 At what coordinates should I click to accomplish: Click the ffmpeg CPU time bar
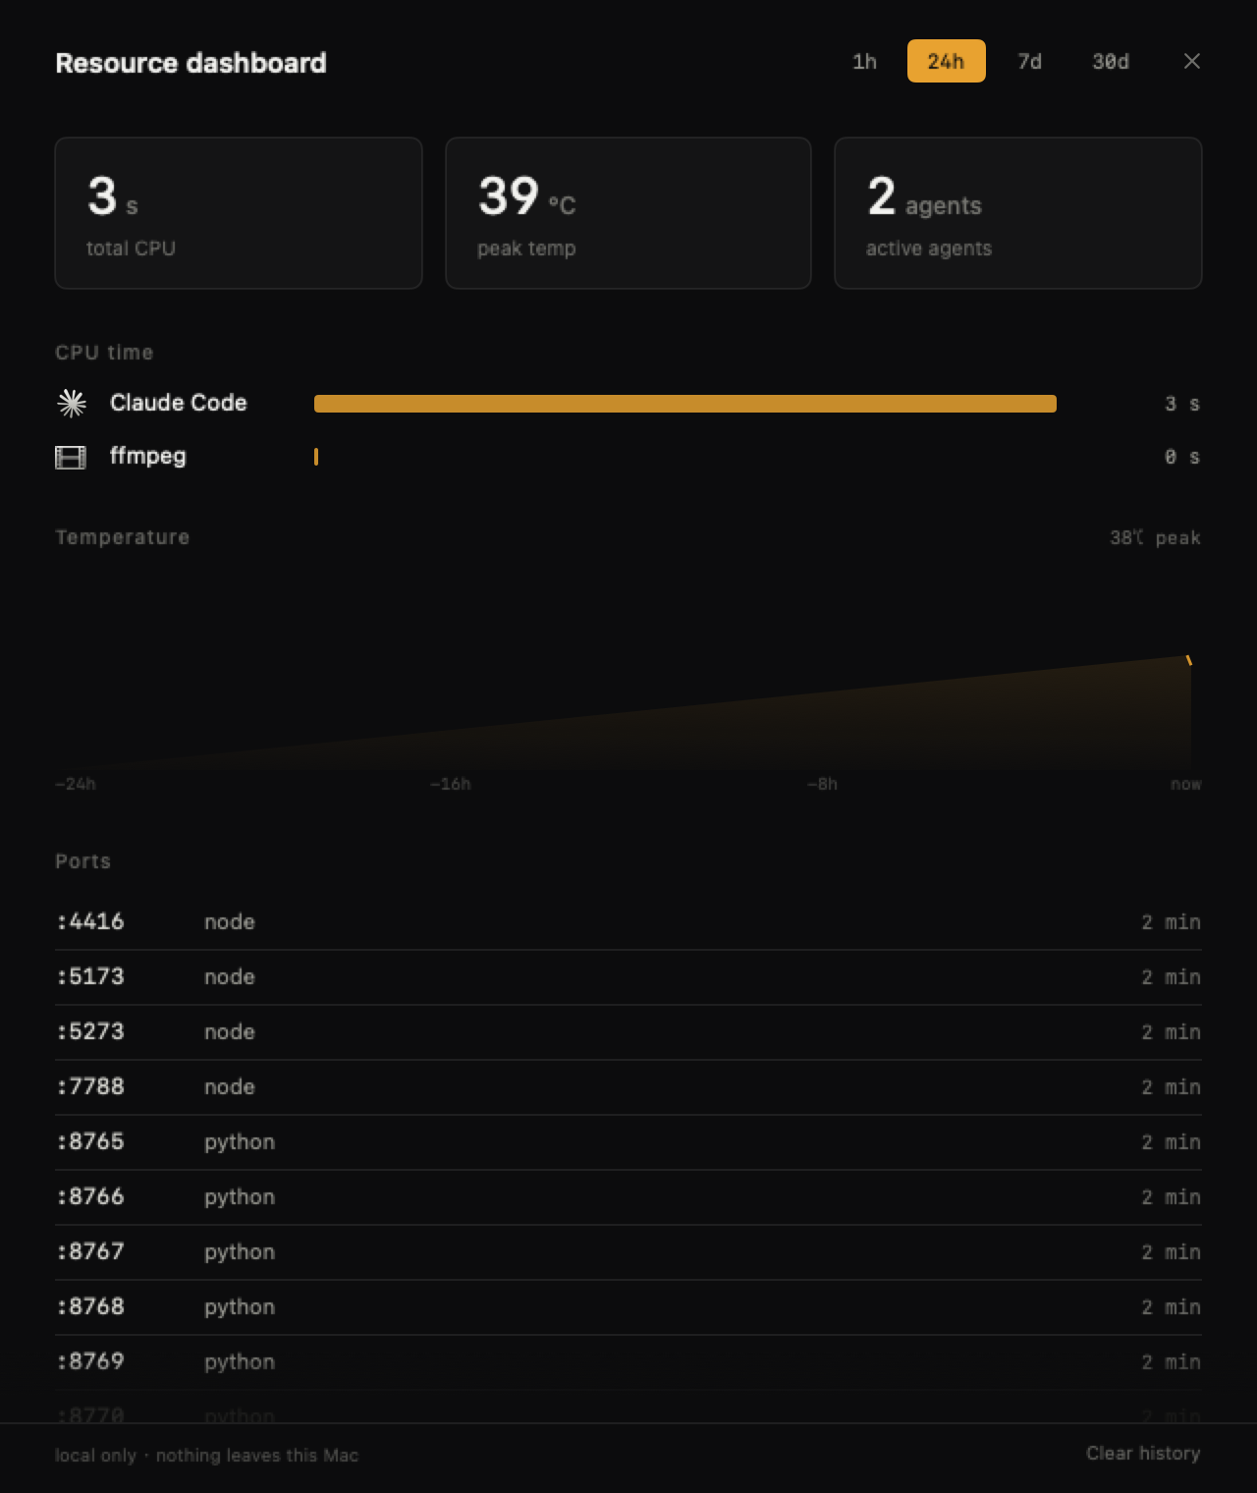[x=316, y=457]
